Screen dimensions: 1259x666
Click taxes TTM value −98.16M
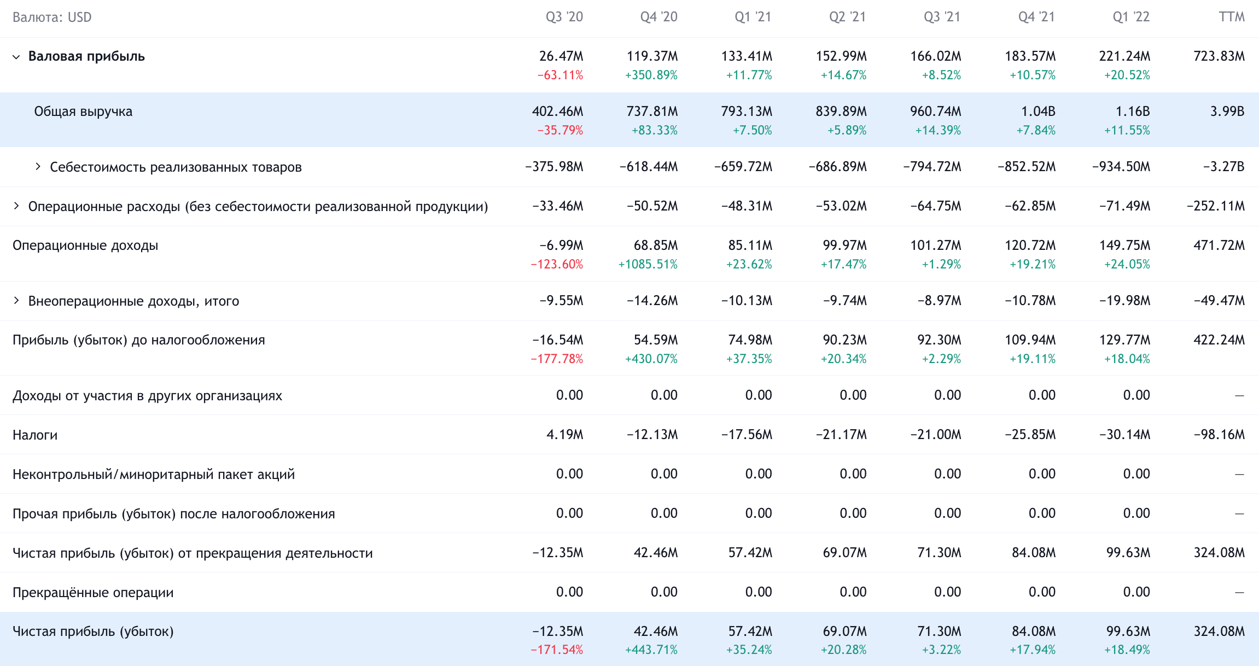1219,435
